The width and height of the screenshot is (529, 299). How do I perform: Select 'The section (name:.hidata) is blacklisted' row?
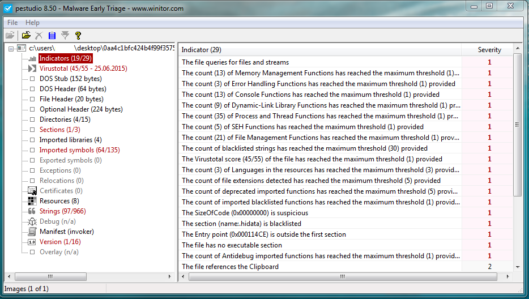[346, 224]
